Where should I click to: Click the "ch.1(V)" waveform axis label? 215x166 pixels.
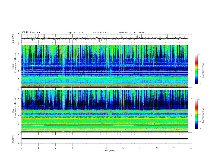(13, 39)
